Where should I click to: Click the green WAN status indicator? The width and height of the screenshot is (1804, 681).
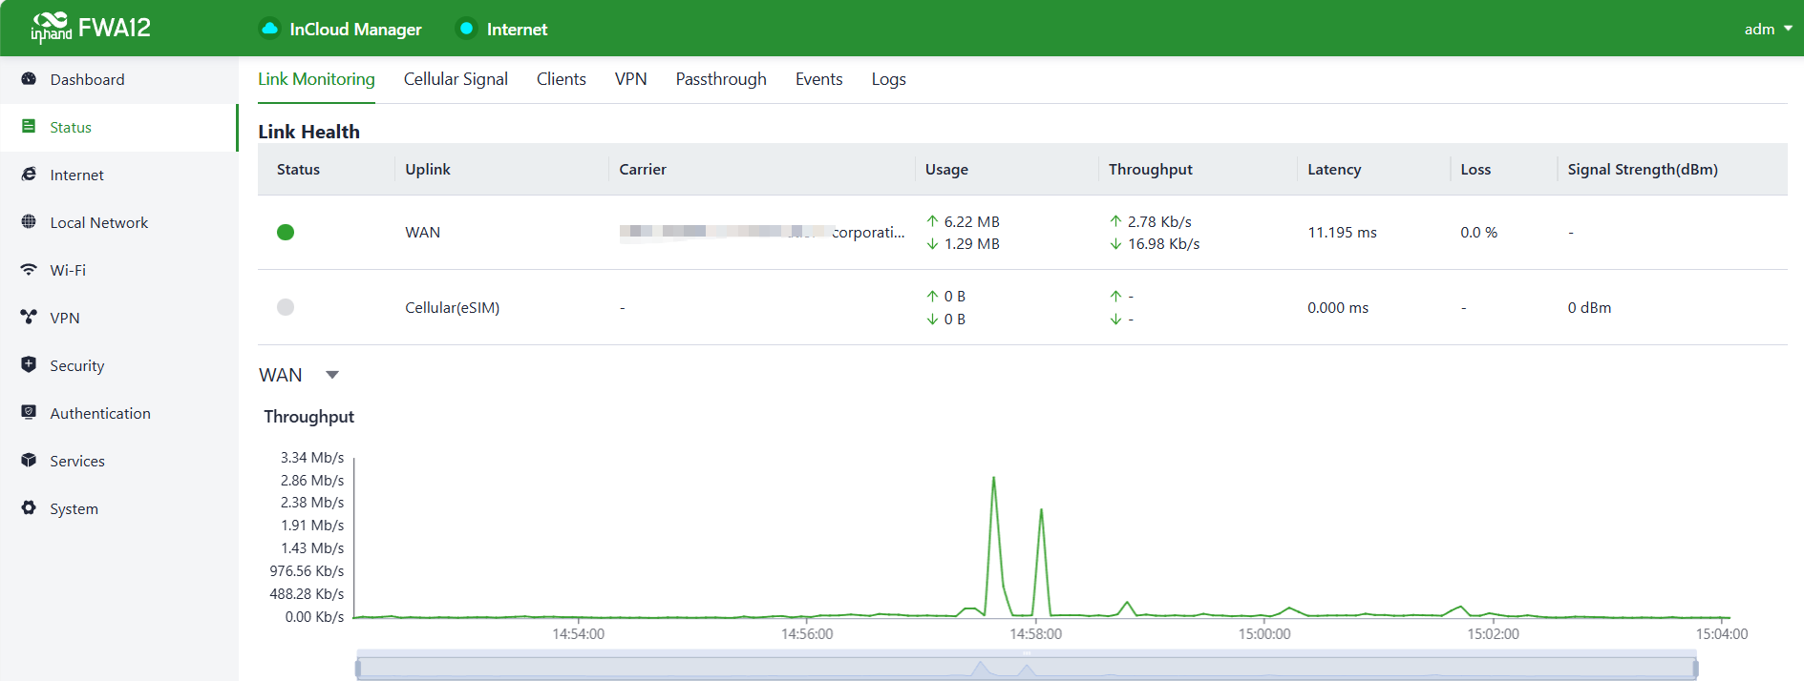pos(286,233)
